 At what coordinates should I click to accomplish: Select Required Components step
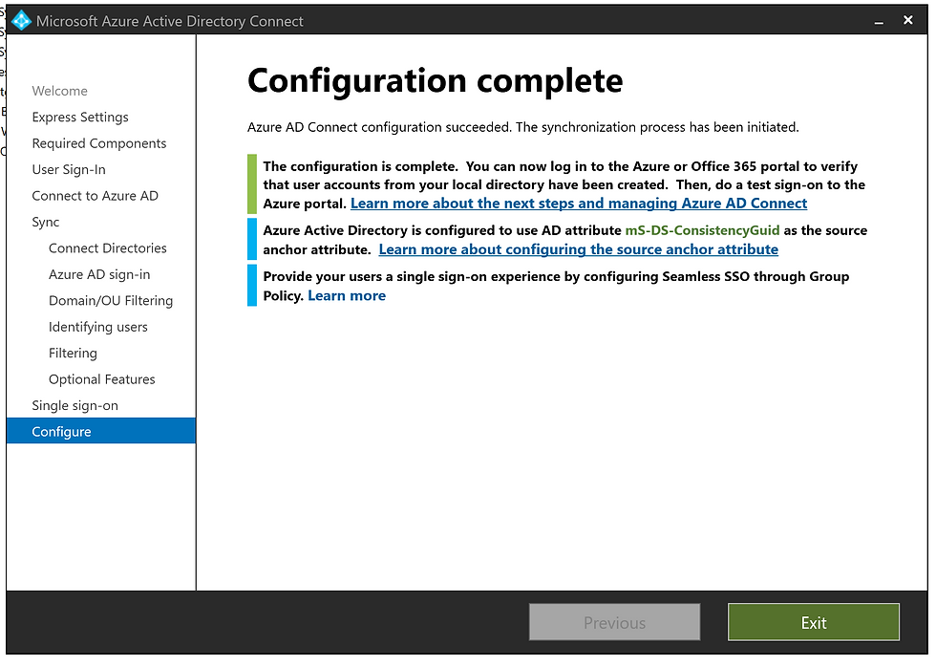click(x=99, y=143)
